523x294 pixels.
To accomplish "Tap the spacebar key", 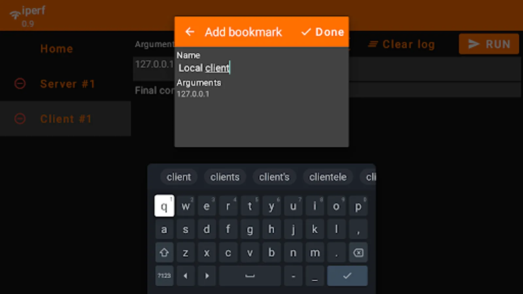I will click(250, 276).
